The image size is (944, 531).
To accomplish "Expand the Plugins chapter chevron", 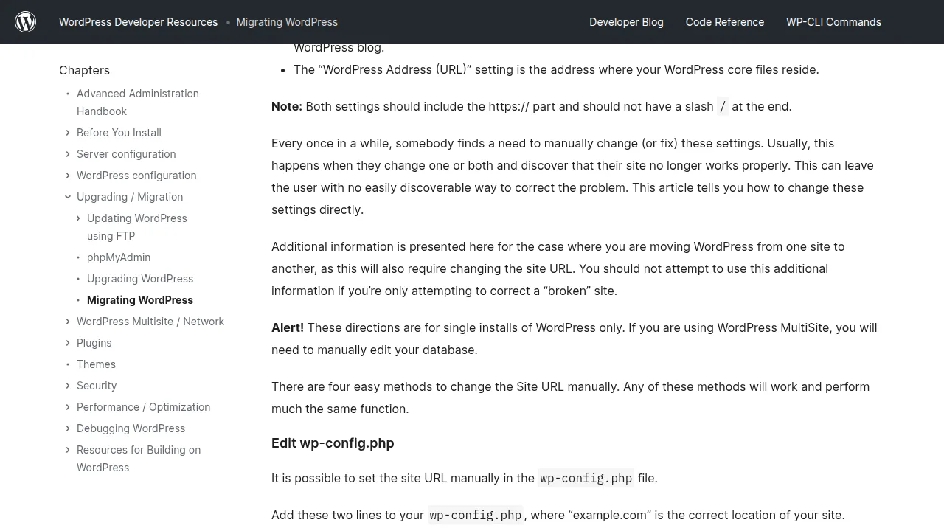I will pos(68,343).
